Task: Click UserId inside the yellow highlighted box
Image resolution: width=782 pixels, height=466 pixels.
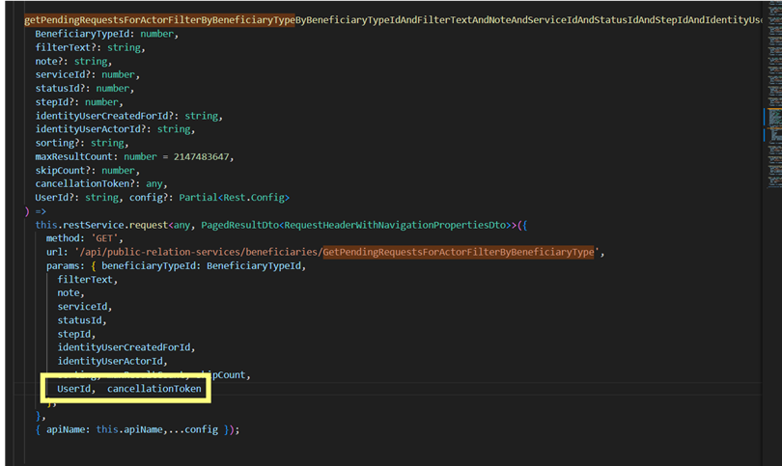Action: tap(75, 389)
